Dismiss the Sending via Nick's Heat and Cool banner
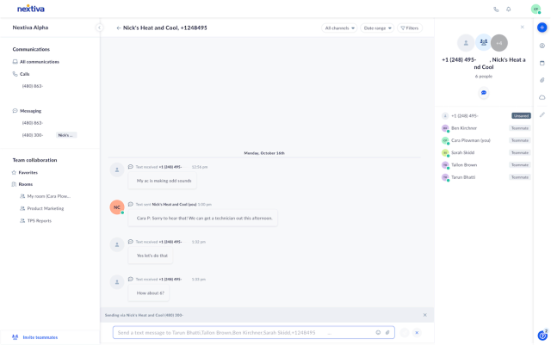Image resolution: width=551 pixels, height=345 pixels. (424, 315)
